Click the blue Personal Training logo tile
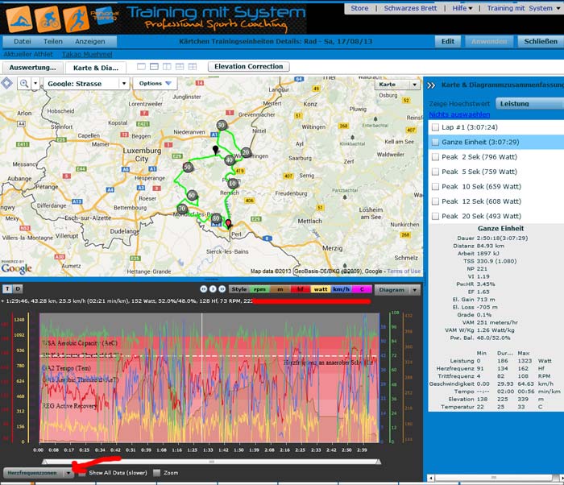This screenshot has height=485, width=564. [x=105, y=16]
